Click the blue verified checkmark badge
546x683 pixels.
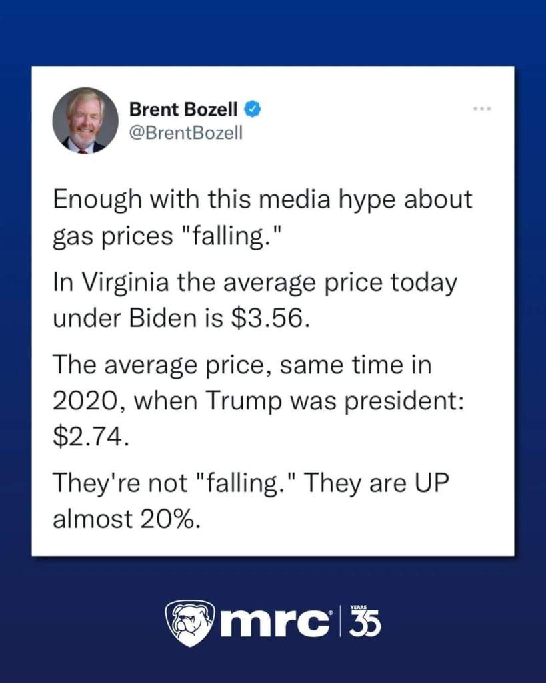tap(253, 109)
